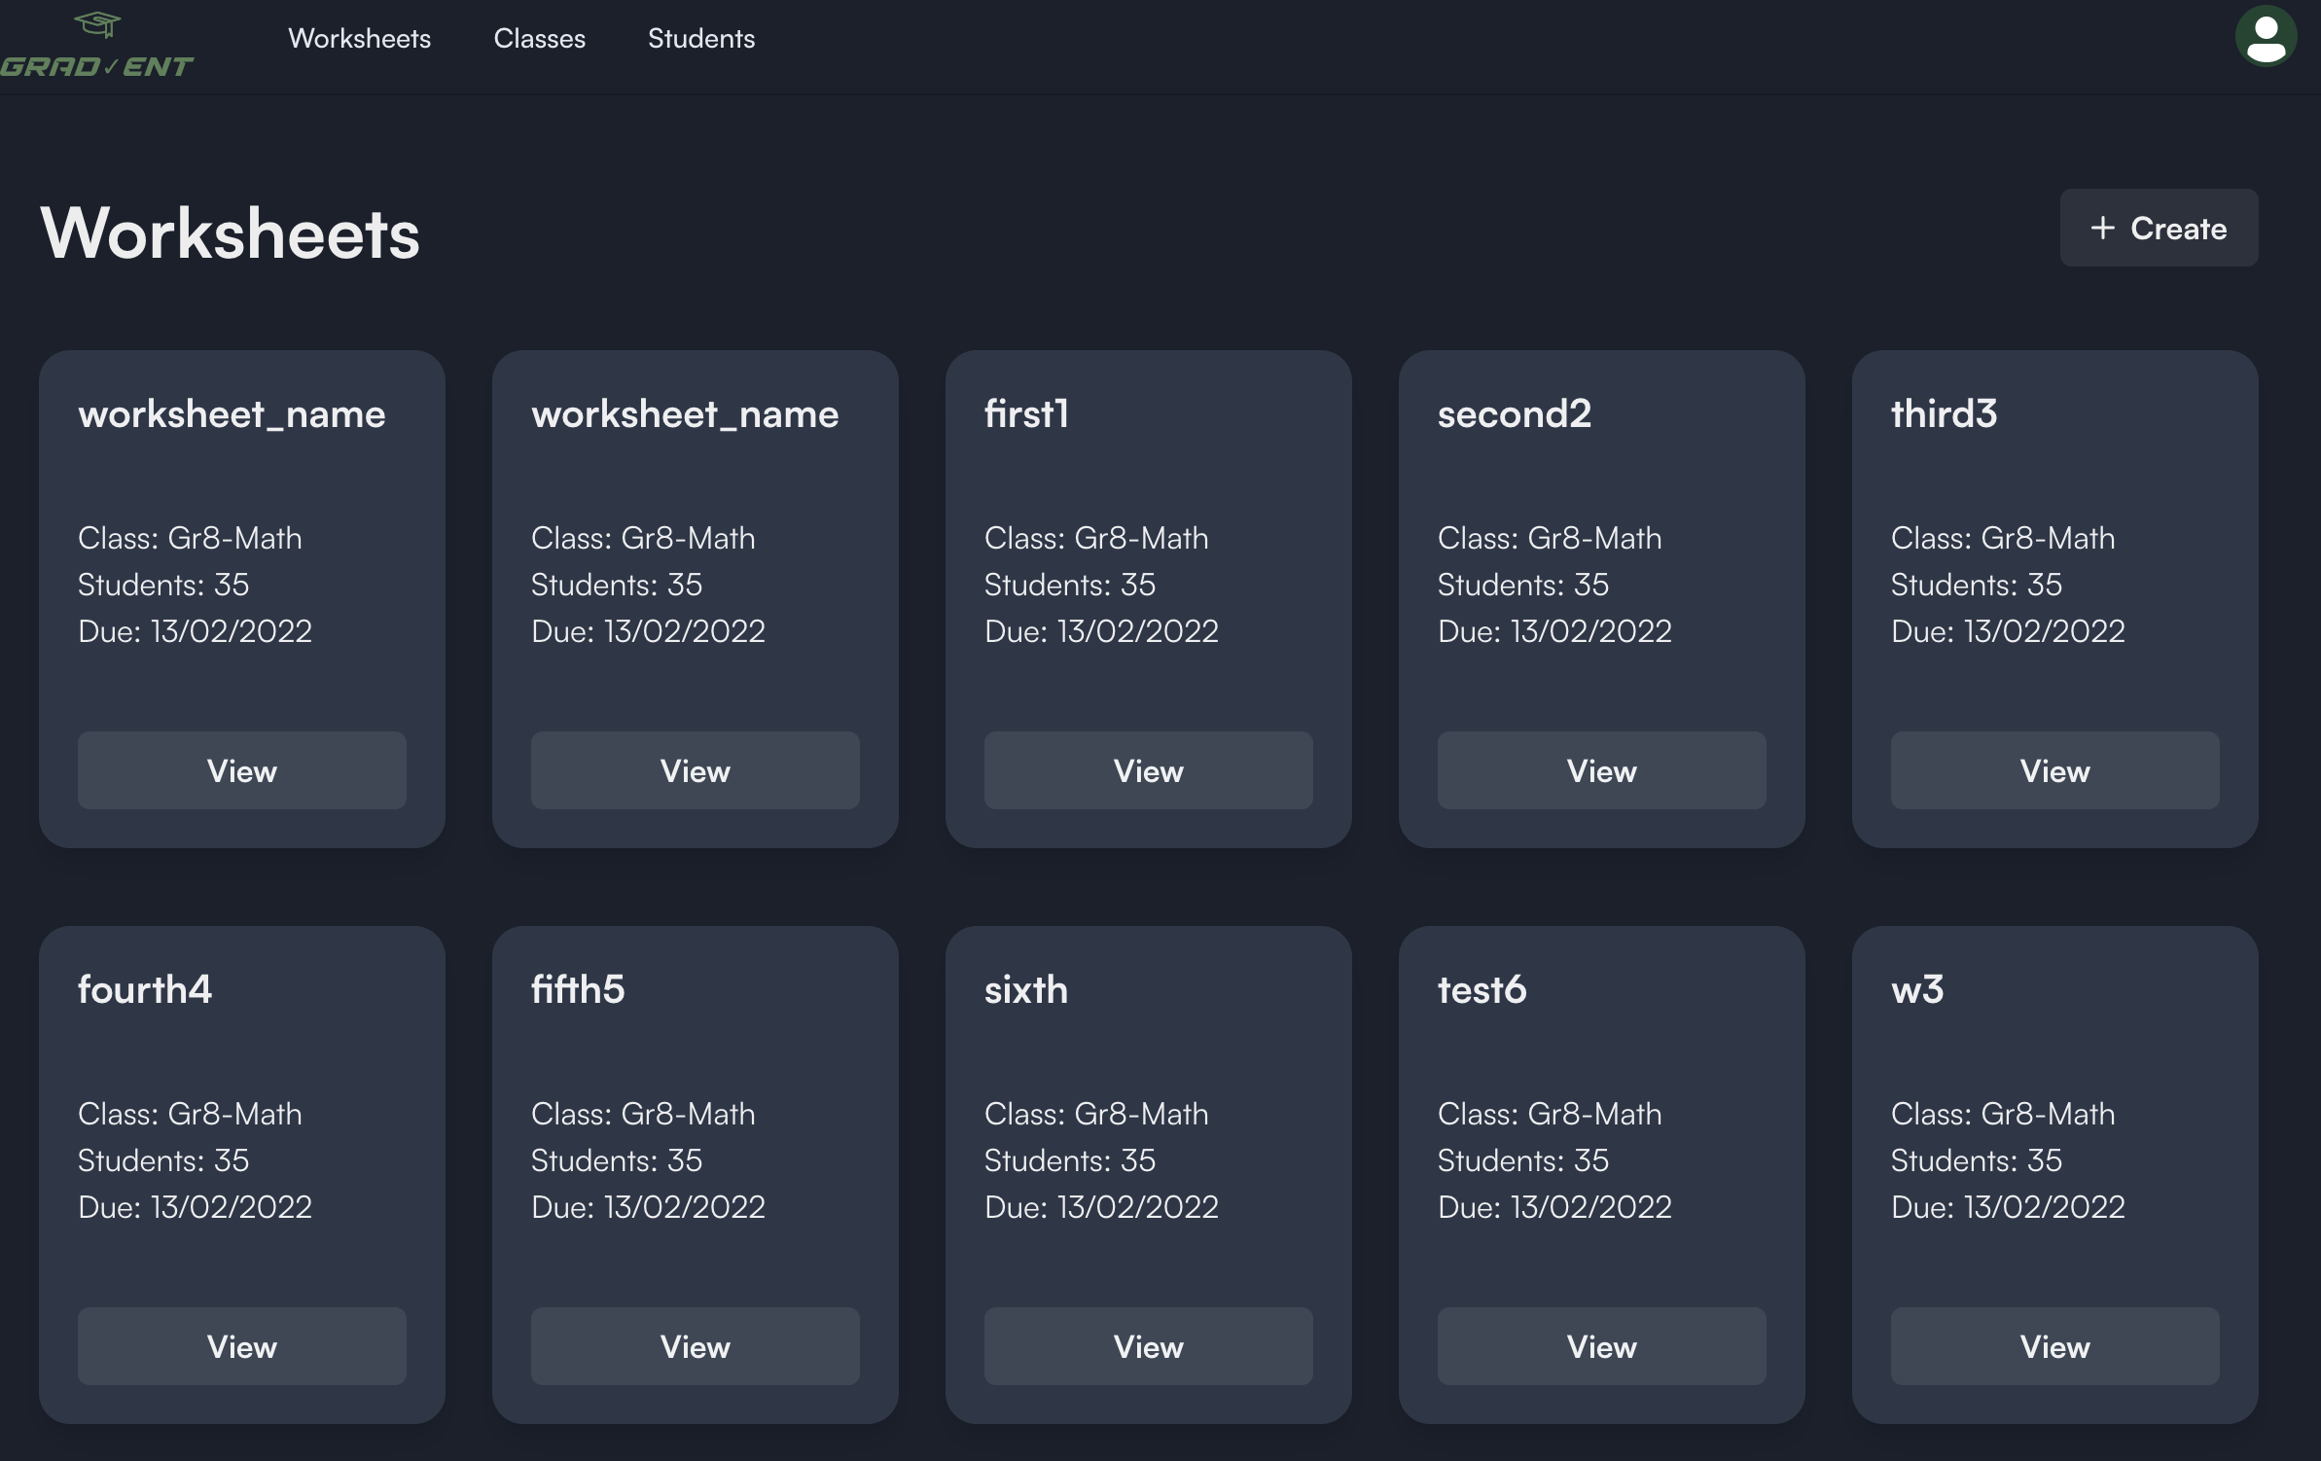Open View for test6 worksheet

tap(1601, 1346)
